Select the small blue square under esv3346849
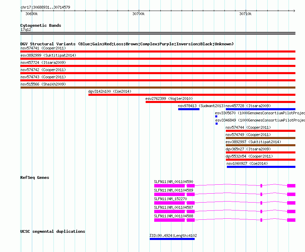The image size is (305, 252). 217,124
